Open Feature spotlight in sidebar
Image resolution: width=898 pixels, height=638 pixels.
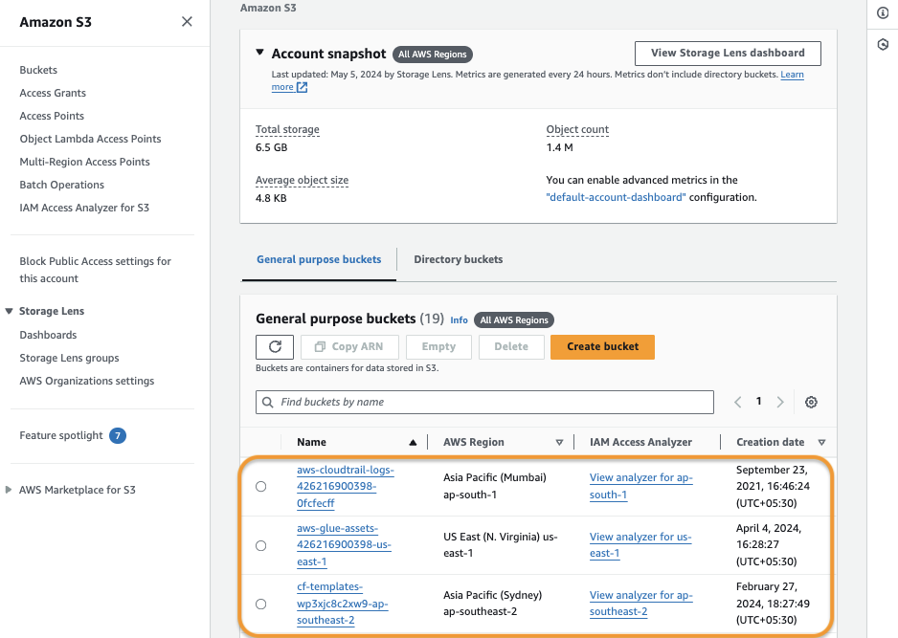coord(61,435)
